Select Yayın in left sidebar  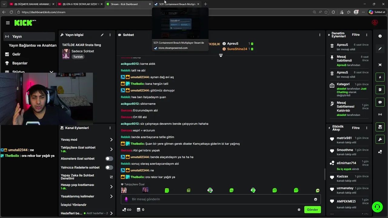point(29,36)
